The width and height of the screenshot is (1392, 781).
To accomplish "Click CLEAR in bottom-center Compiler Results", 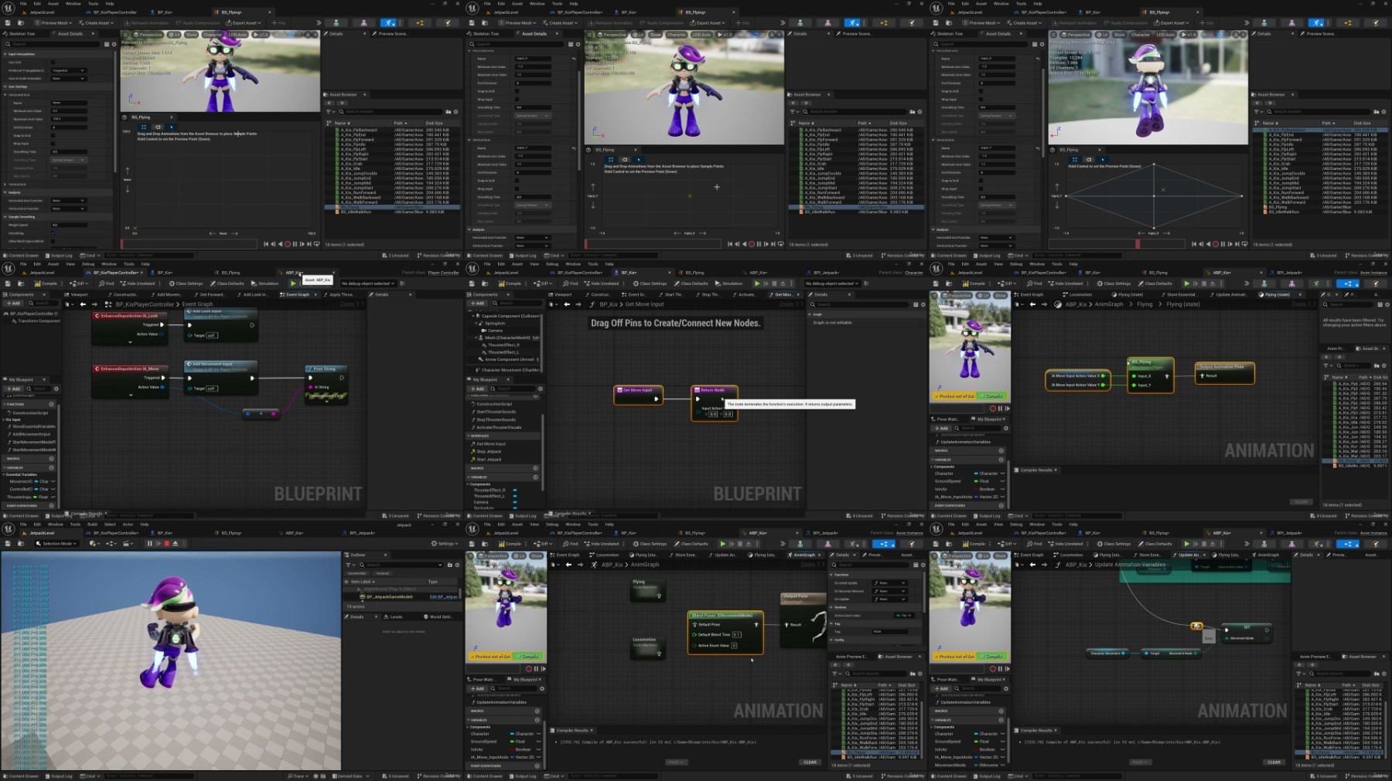I will (810, 762).
